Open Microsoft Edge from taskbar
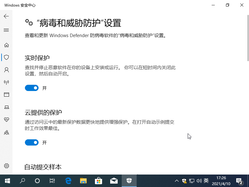This screenshot has height=187, width=249. 68,181
